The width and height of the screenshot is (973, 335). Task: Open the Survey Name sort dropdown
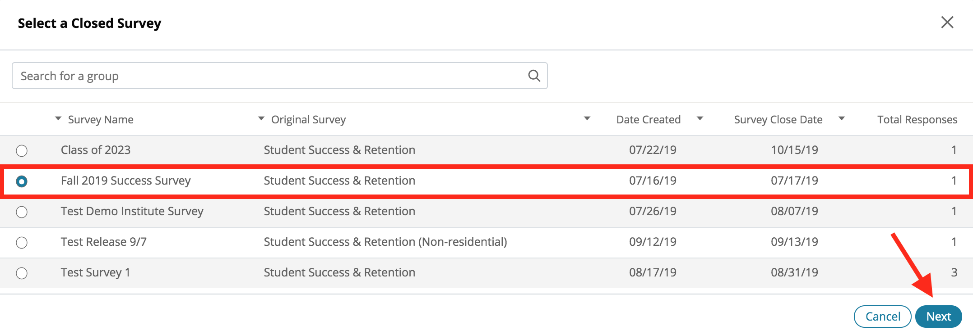(x=58, y=118)
